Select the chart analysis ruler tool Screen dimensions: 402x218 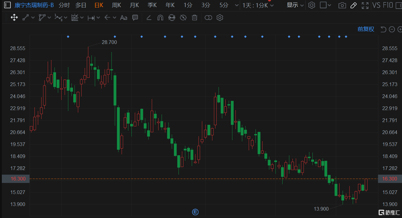point(75,18)
